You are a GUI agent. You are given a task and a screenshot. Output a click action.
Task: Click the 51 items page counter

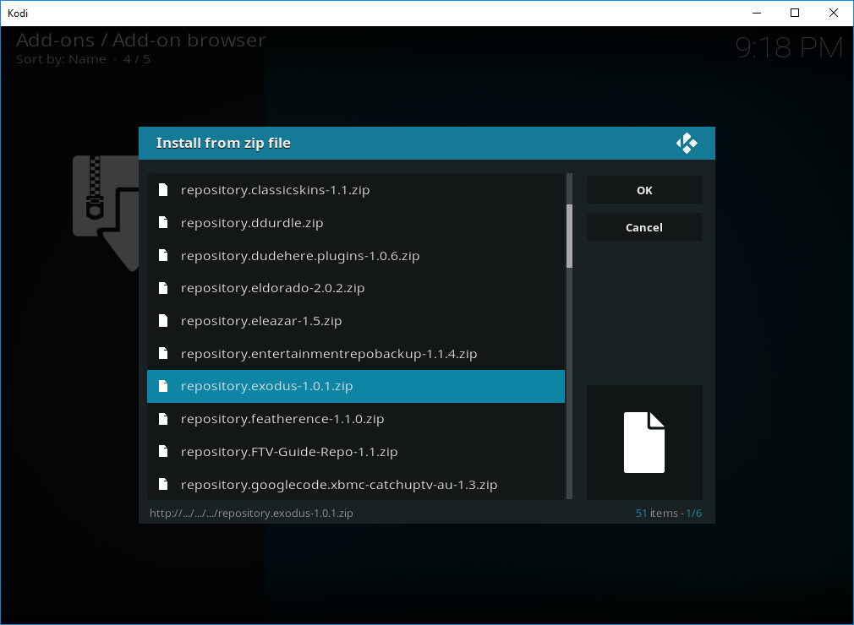coord(668,513)
